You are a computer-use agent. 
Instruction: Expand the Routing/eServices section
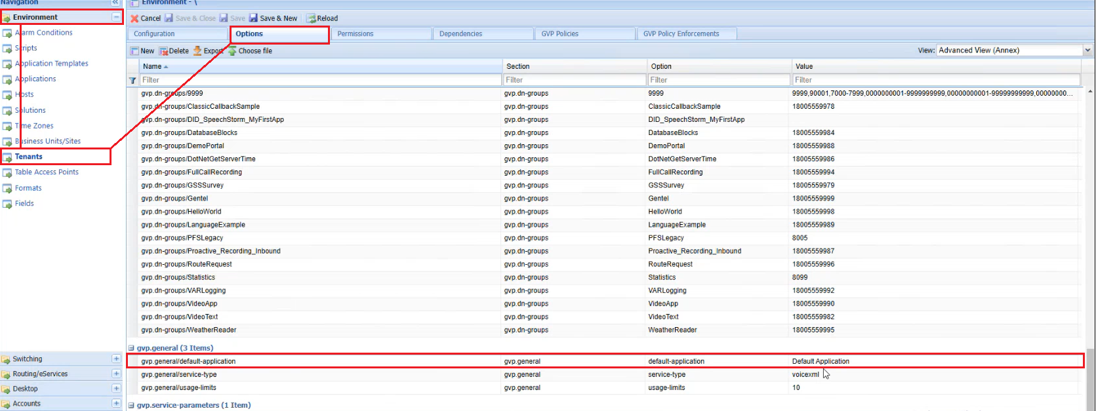click(116, 374)
